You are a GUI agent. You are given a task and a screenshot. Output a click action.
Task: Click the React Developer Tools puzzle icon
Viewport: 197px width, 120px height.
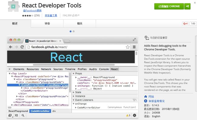(14, 6)
